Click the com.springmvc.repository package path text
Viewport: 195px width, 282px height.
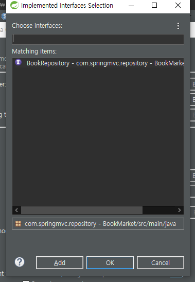coord(100,224)
